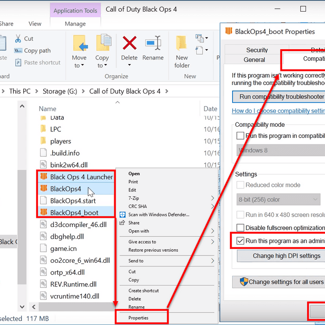
Task: Sort by the Name column header
Action: (47, 109)
